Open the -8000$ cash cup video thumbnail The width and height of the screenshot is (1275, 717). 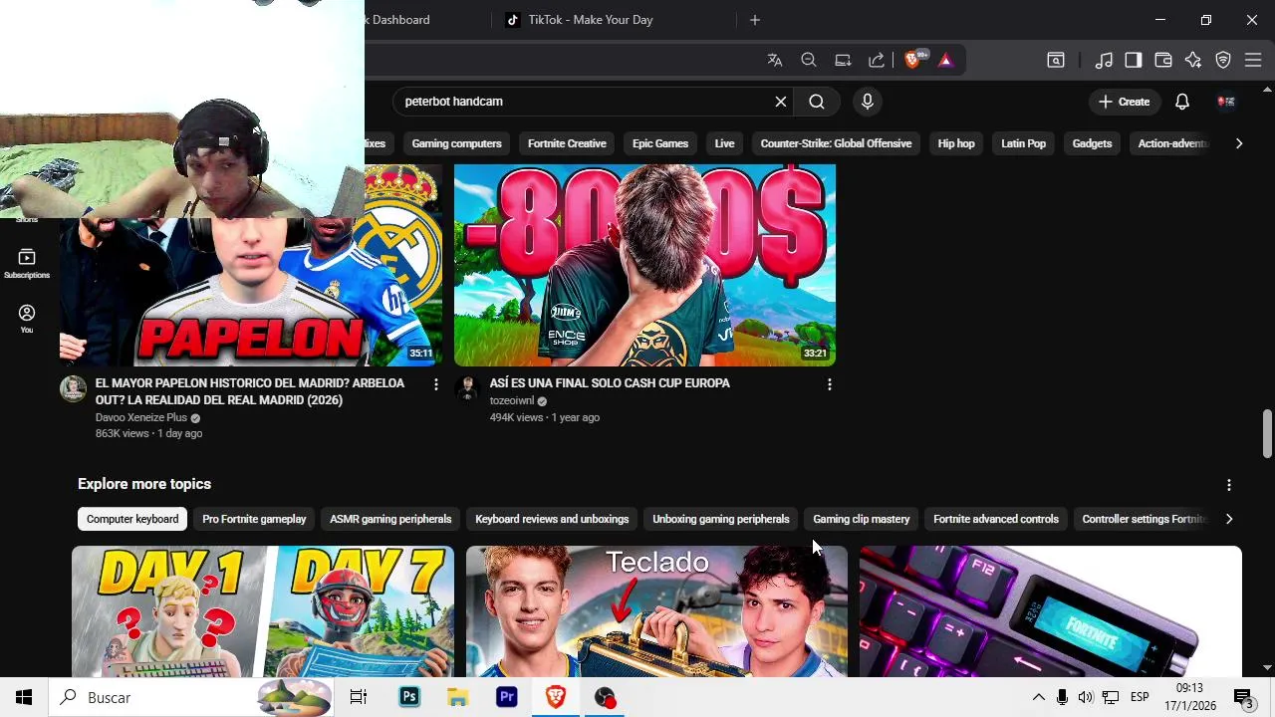tap(644, 265)
